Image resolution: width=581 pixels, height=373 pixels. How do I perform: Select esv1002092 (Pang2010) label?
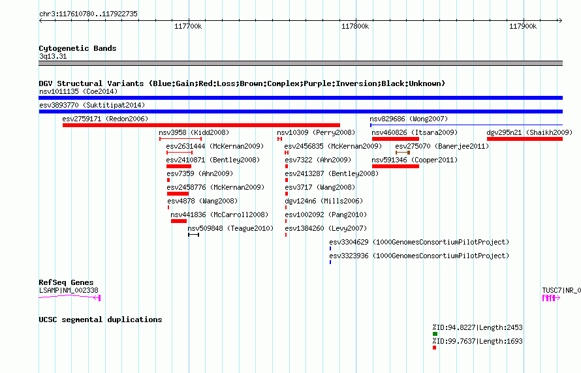click(326, 215)
